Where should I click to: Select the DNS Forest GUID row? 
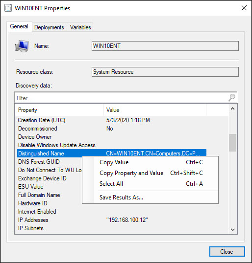50,162
